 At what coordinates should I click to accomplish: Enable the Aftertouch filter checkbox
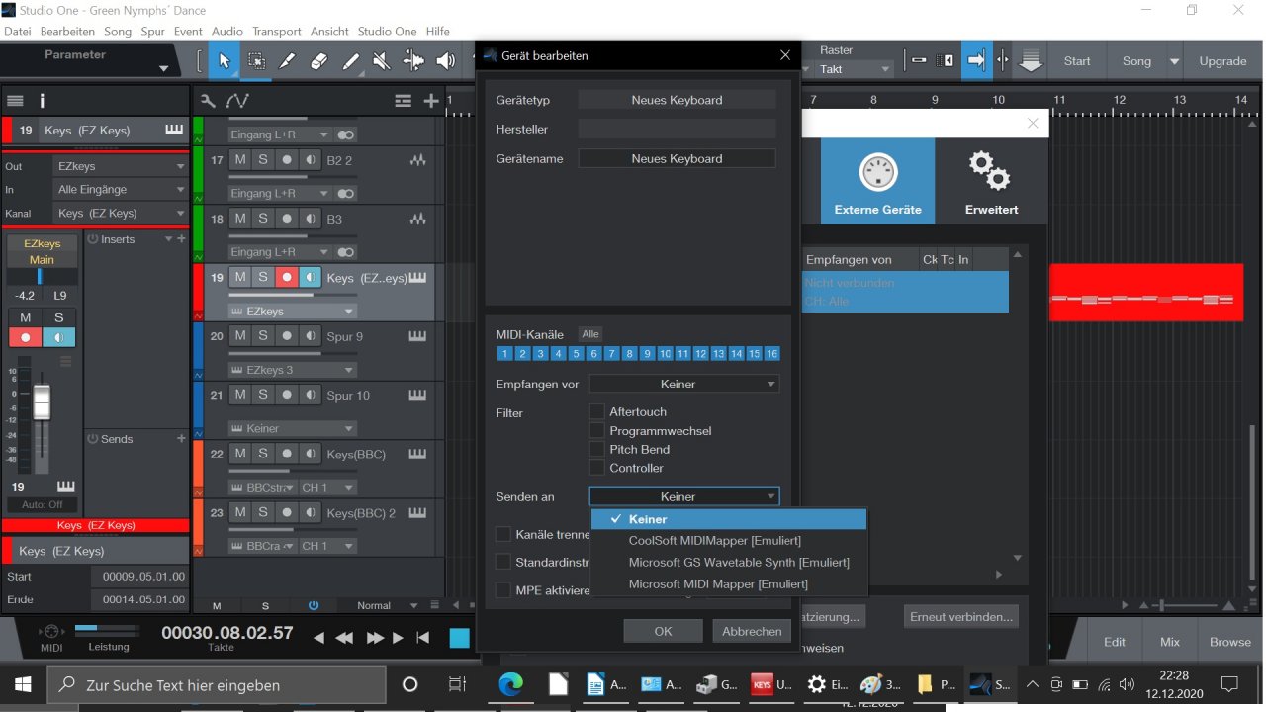[x=597, y=411]
